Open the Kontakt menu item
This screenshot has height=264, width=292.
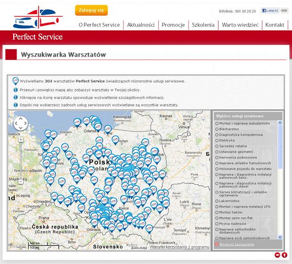click(275, 25)
